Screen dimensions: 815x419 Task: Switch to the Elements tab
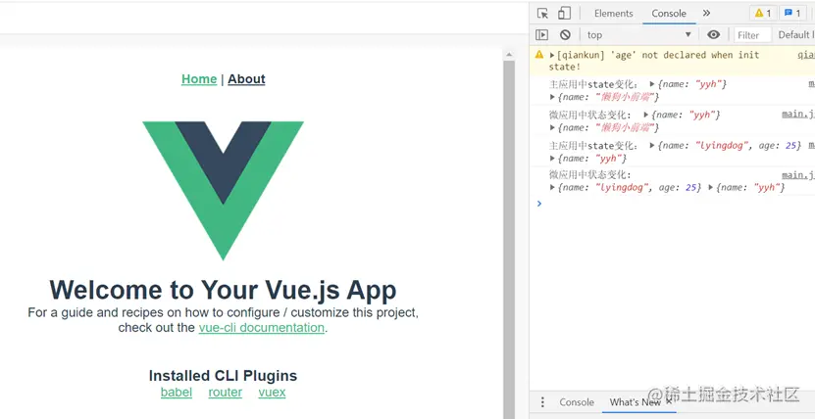pos(613,14)
